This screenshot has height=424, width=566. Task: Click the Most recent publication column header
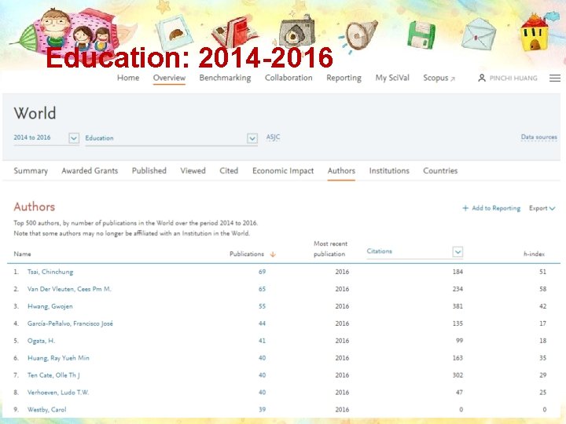tap(331, 249)
